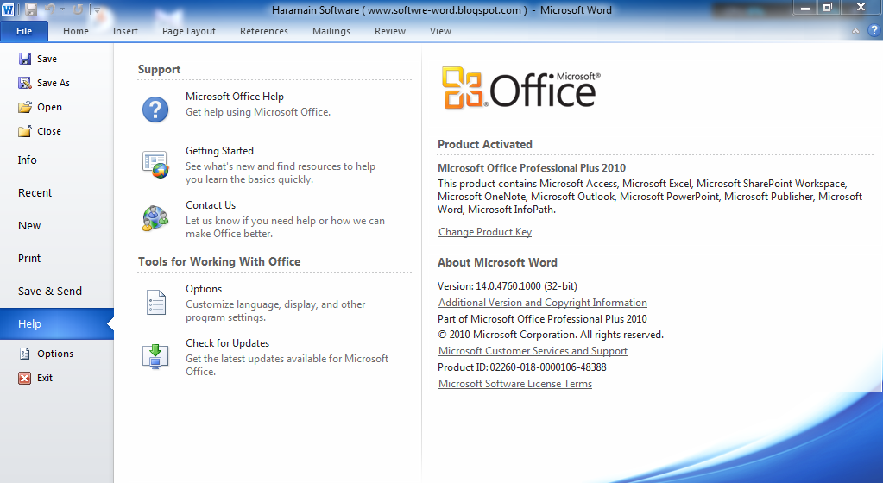
Task: Click the Undo icon in quick access toolbar
Action: pyautogui.click(x=50, y=9)
